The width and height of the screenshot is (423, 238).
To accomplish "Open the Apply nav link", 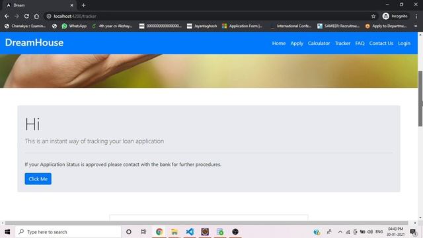I will pos(297,43).
